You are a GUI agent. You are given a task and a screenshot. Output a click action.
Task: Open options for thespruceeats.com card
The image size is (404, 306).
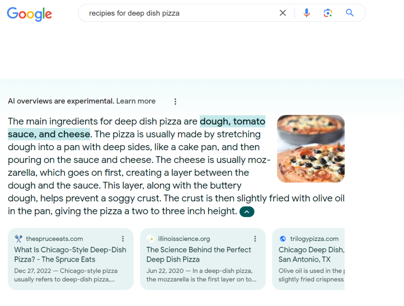pos(123,238)
